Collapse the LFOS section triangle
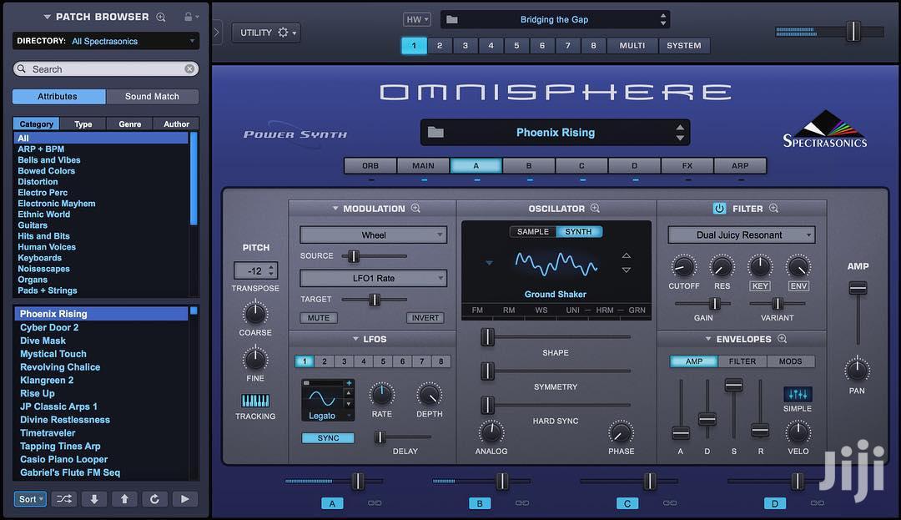The height and width of the screenshot is (520, 901). [x=355, y=339]
